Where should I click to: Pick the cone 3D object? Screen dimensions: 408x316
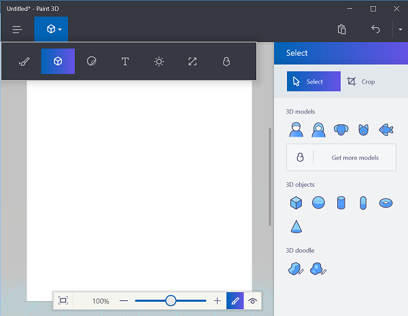coord(296,226)
